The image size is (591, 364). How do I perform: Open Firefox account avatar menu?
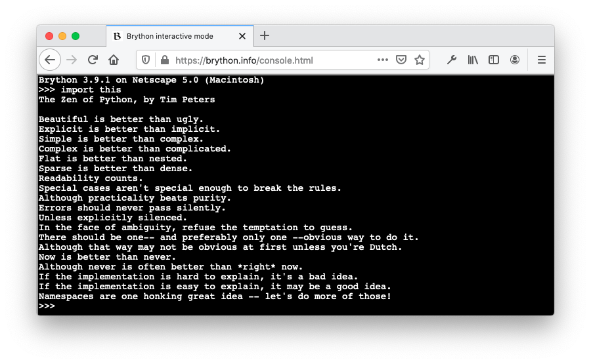(x=514, y=60)
